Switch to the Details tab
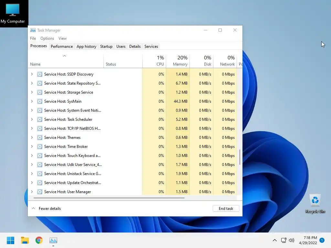 point(135,46)
